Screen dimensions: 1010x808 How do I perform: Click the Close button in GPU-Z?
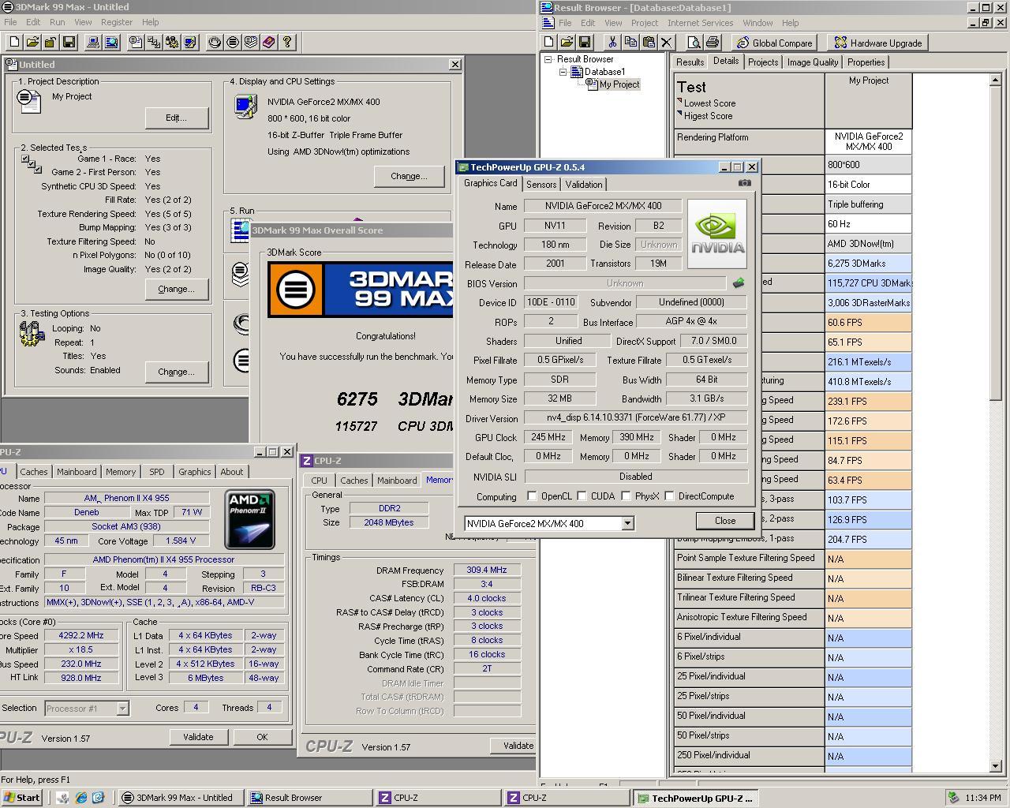coord(725,521)
